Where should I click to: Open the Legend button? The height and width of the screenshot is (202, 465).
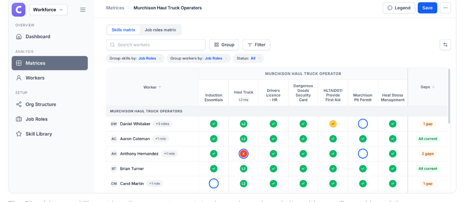[x=399, y=8]
